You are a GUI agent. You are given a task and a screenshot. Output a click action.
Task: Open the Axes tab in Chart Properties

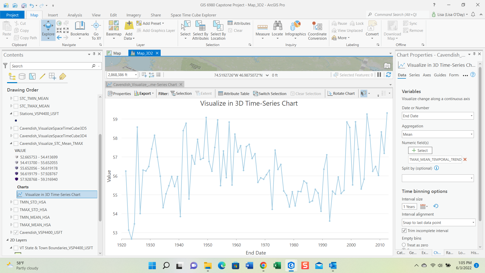(x=427, y=75)
